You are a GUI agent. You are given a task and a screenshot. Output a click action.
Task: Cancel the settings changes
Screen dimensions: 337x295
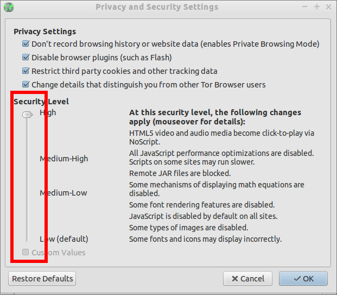[247, 279]
